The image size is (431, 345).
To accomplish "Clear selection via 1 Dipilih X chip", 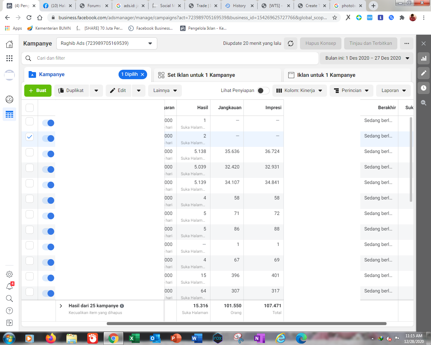I will click(x=142, y=74).
